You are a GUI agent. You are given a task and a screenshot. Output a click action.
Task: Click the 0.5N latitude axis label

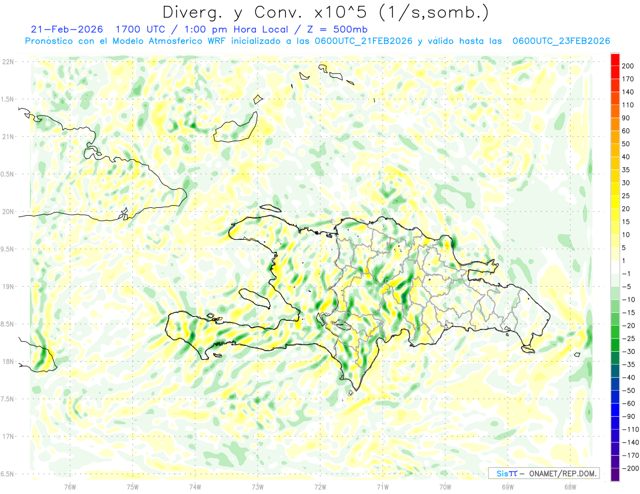click(8, 174)
